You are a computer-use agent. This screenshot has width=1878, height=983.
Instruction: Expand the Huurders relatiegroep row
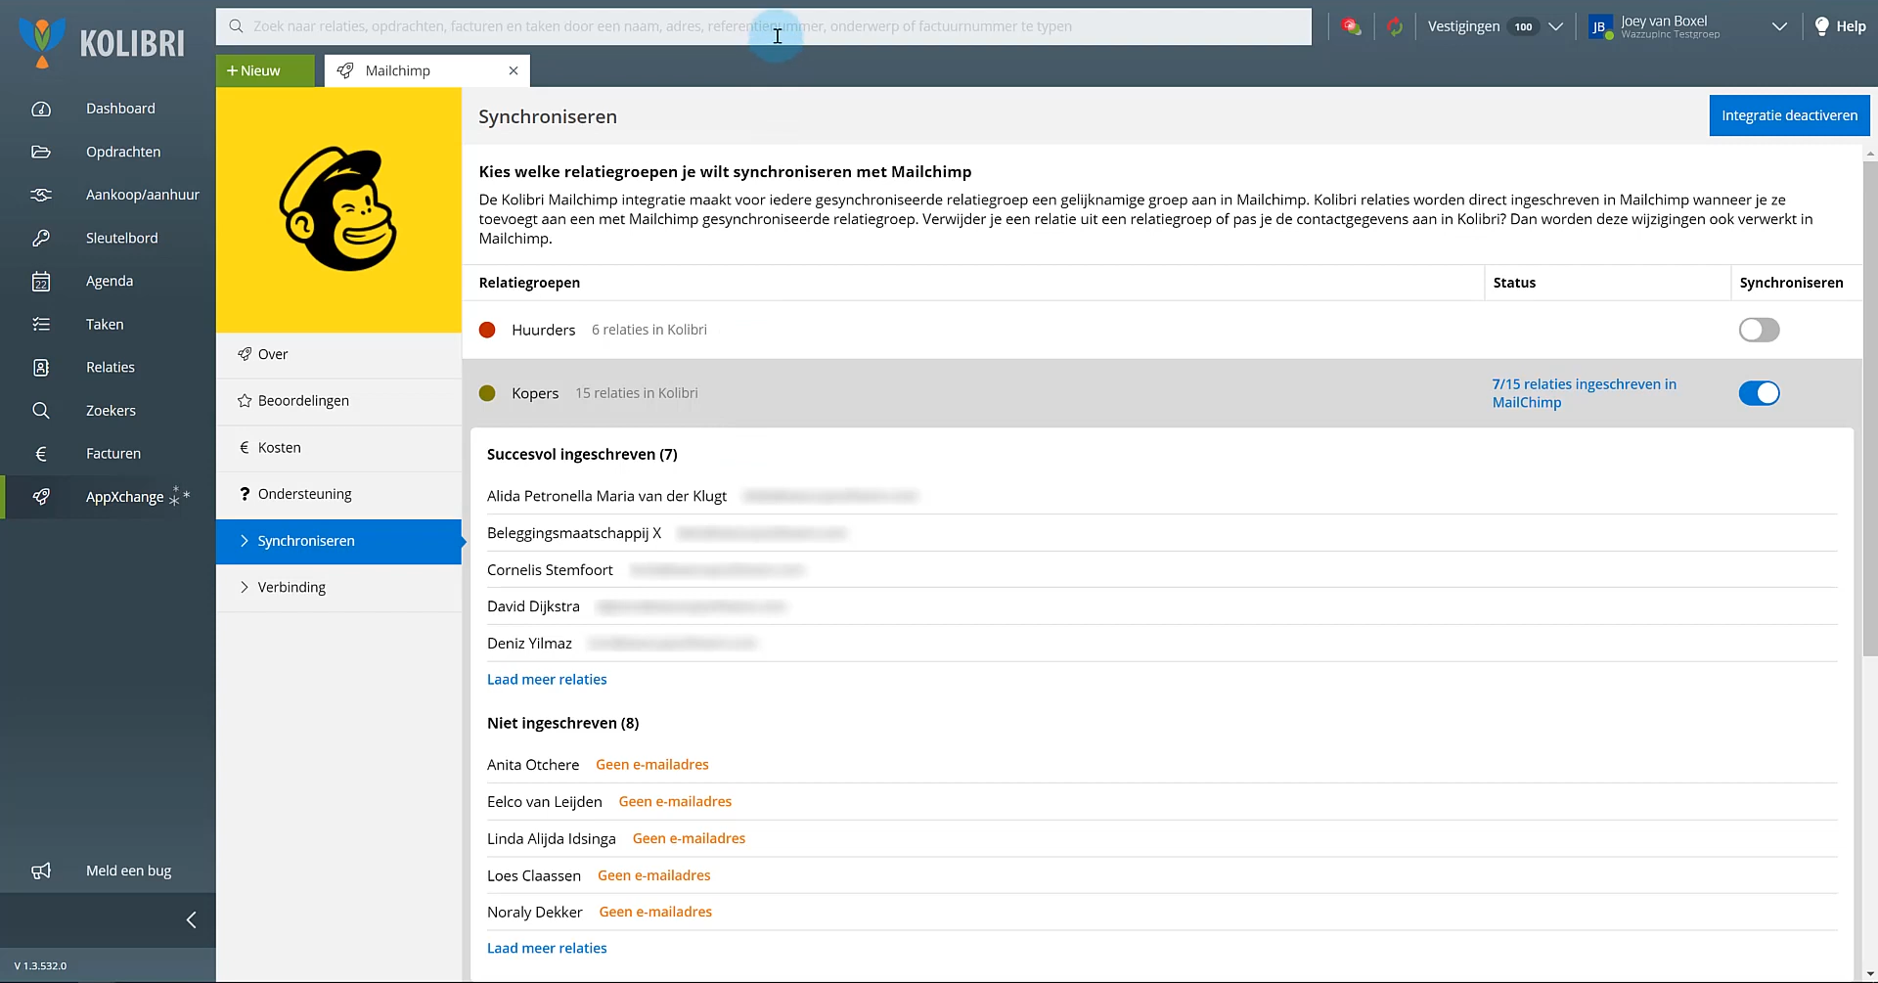(1162, 330)
